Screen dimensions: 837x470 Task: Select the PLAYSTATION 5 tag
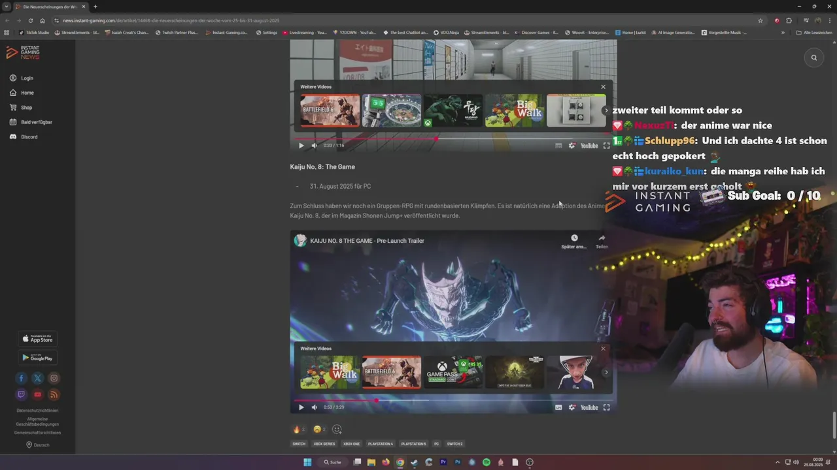point(413,444)
